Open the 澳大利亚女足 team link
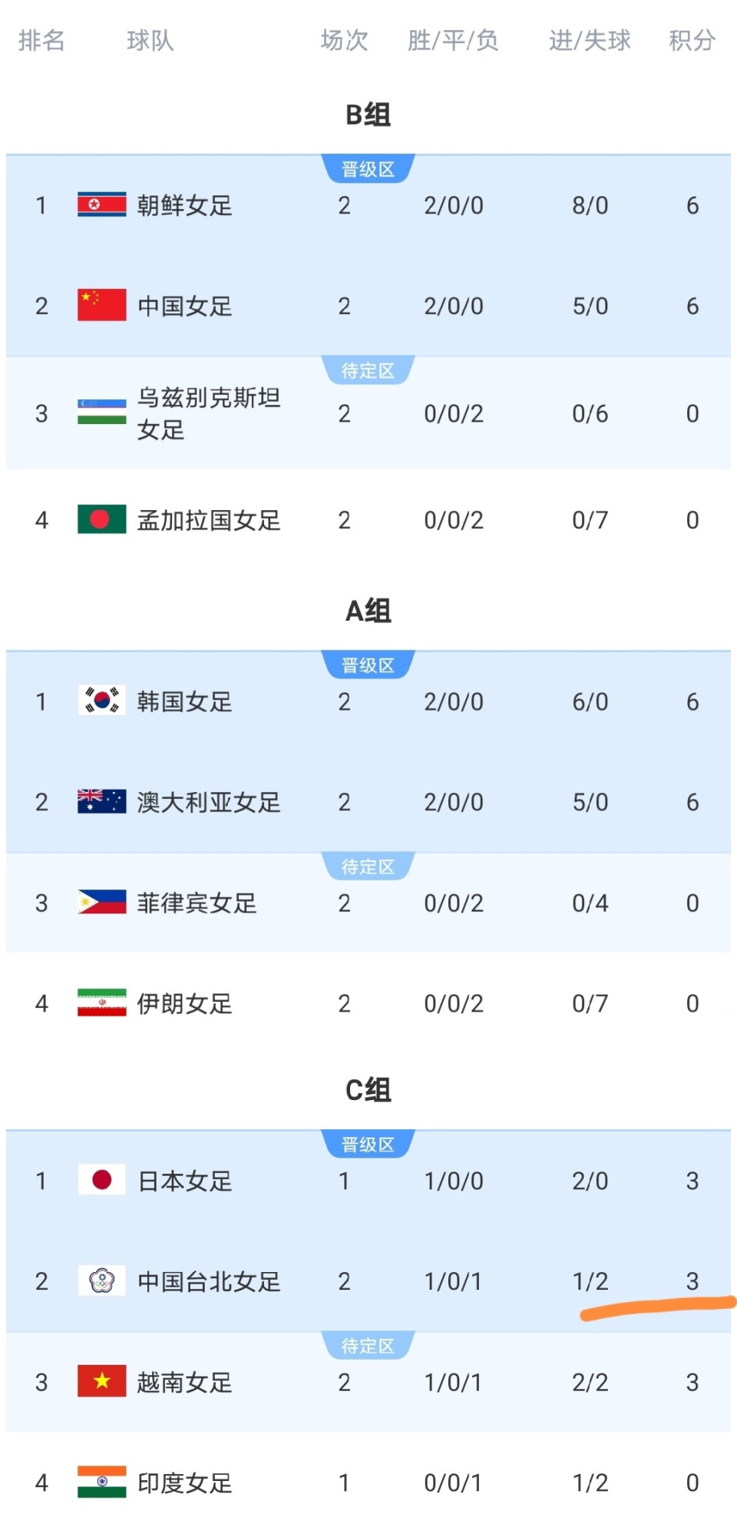737x1524 pixels. 209,802
